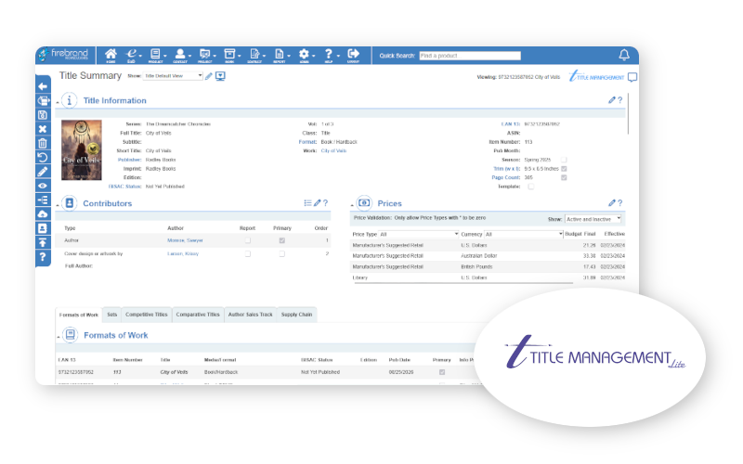This screenshot has height=464, width=743.
Task: Collapse the Title Information section
Action: click(58, 102)
